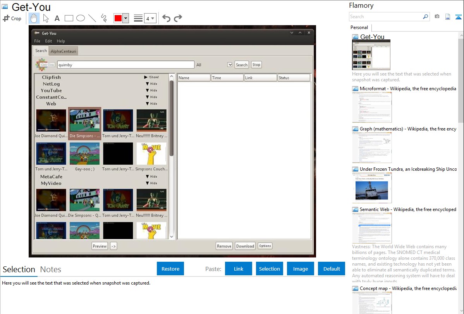Click the icebreaking ship thumbnail
Viewport: 464px width, 314px height.
pos(372,188)
